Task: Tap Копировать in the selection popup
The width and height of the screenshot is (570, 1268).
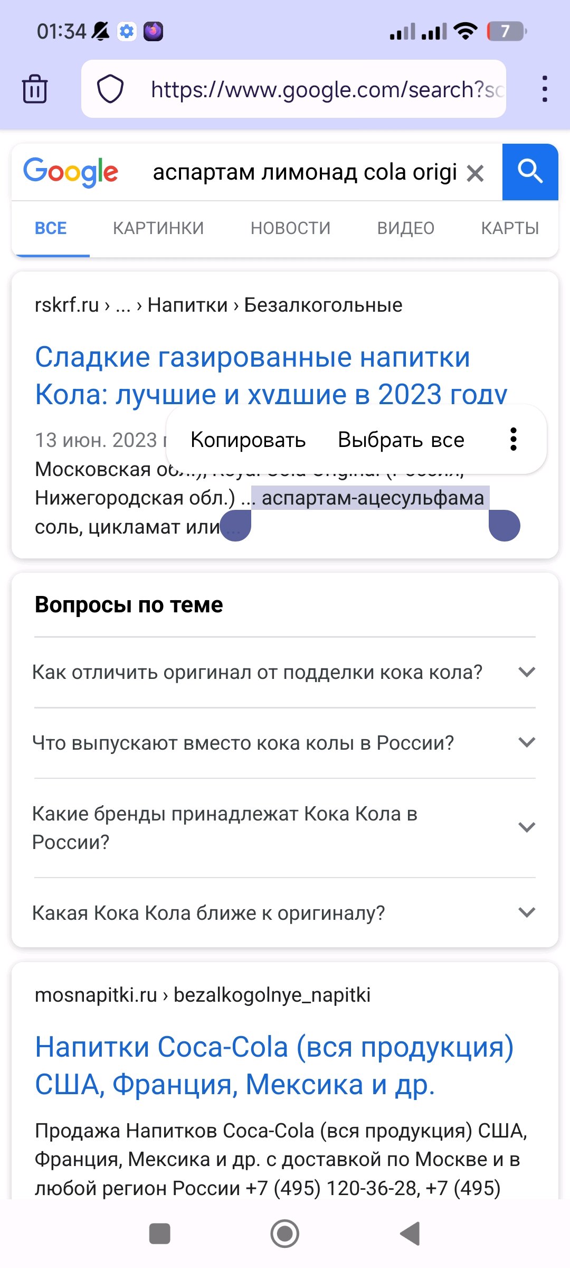Action: tap(248, 440)
